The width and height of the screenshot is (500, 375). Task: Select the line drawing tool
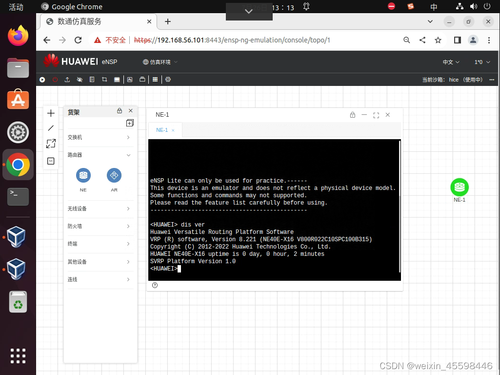51,128
